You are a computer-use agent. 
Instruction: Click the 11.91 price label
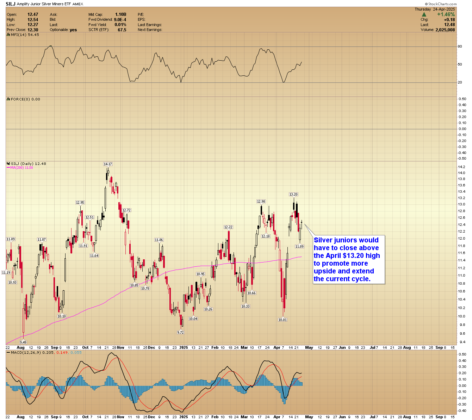(83, 246)
